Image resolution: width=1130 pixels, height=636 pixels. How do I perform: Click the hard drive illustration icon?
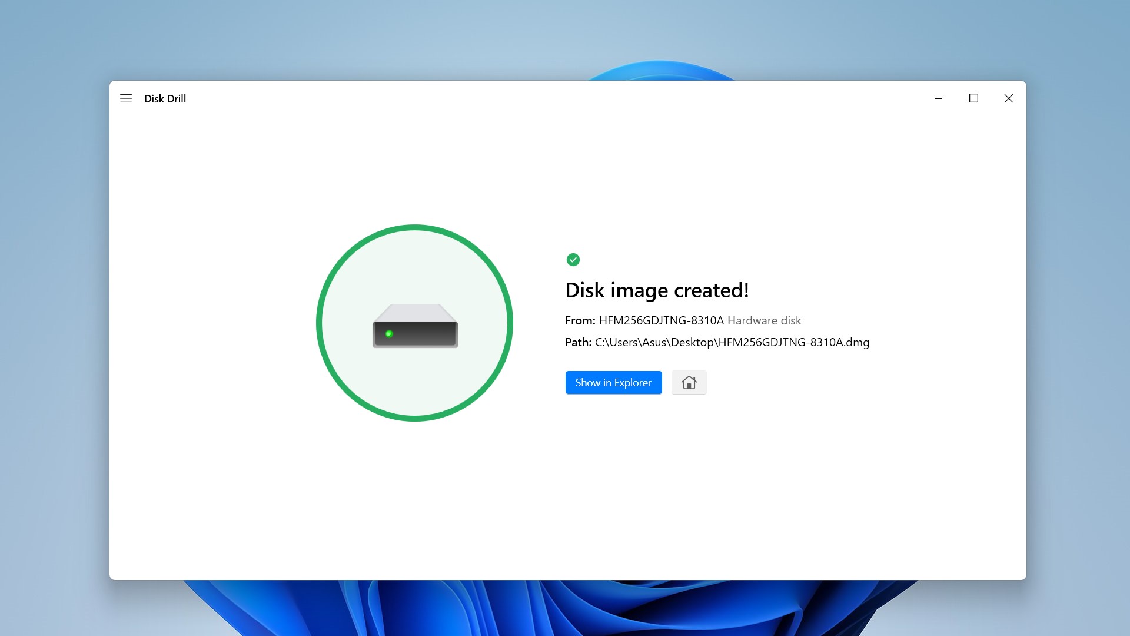point(415,326)
